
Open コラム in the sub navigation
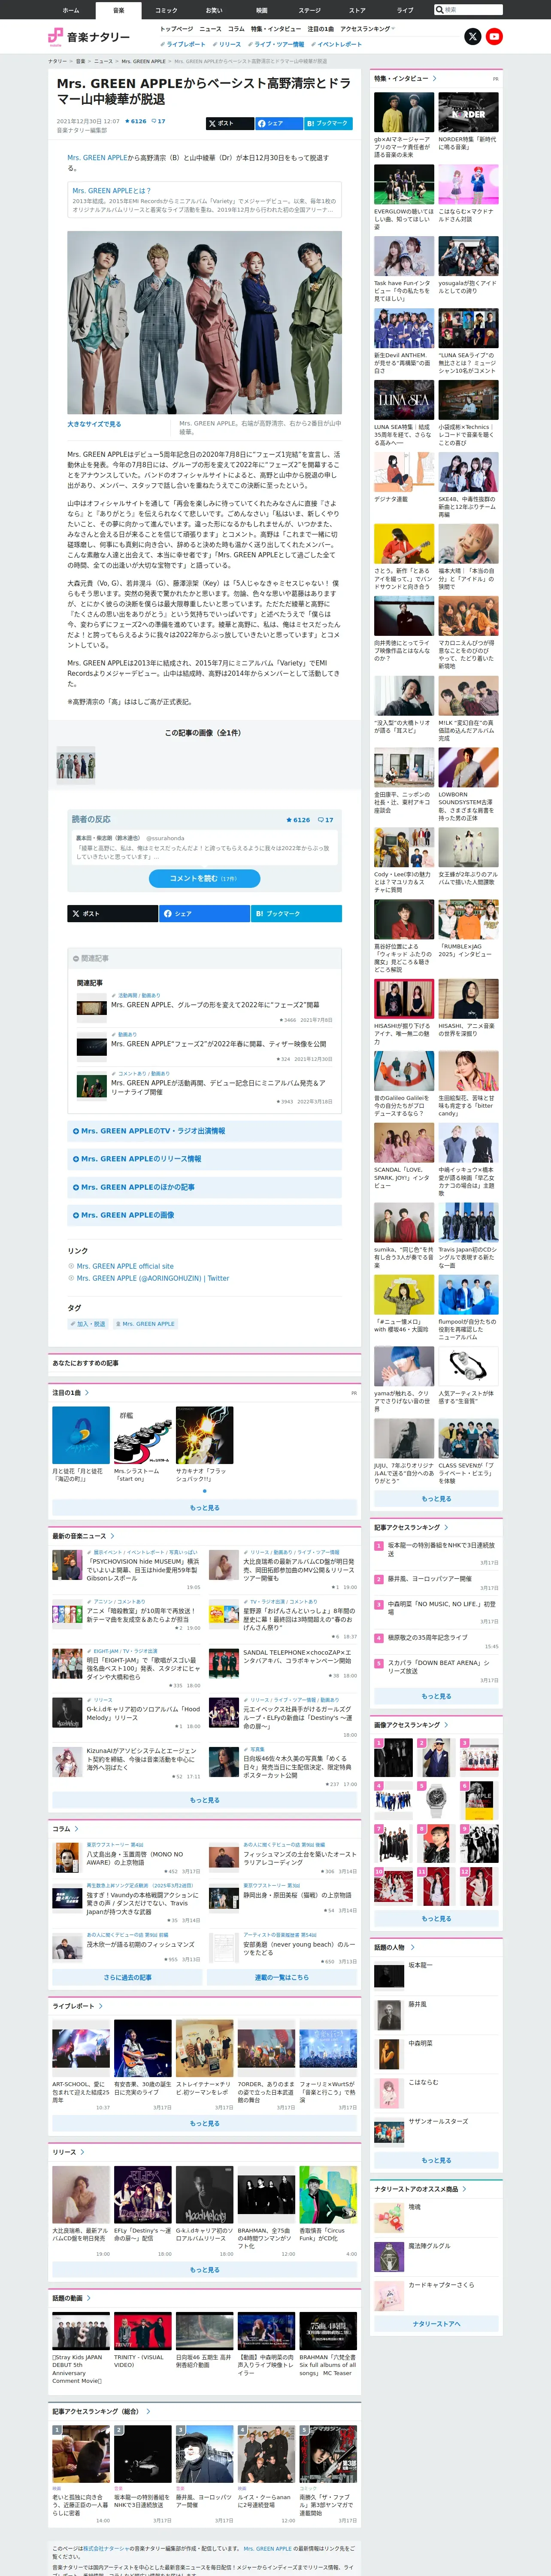click(x=236, y=29)
